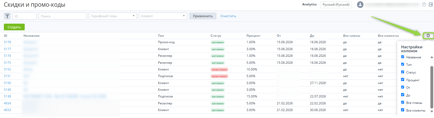This screenshot has width=434, height=118.
Task: Toggle the Статус column checkbox
Action: tap(403, 72)
